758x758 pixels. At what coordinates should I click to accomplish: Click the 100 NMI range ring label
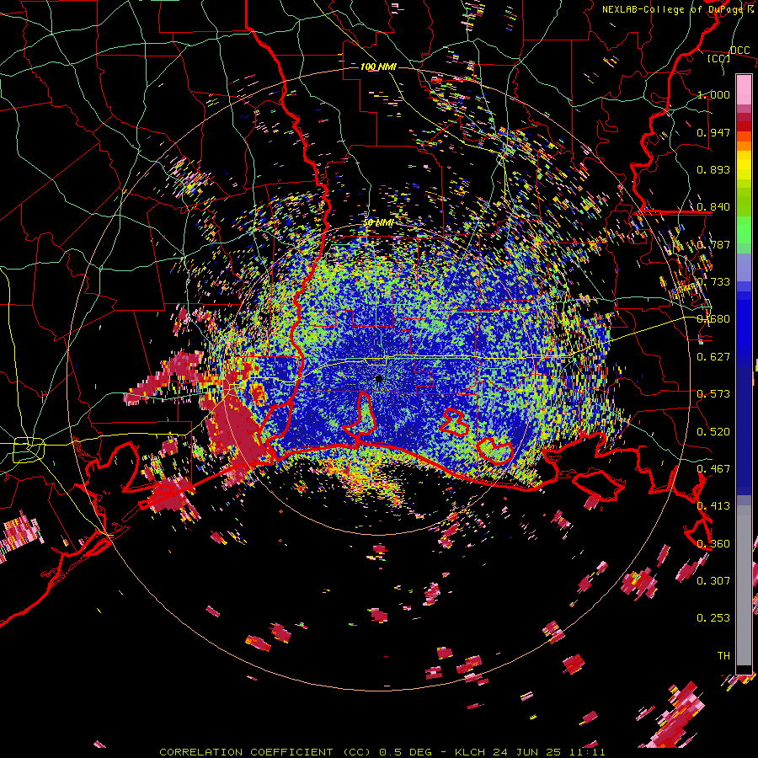[x=378, y=67]
